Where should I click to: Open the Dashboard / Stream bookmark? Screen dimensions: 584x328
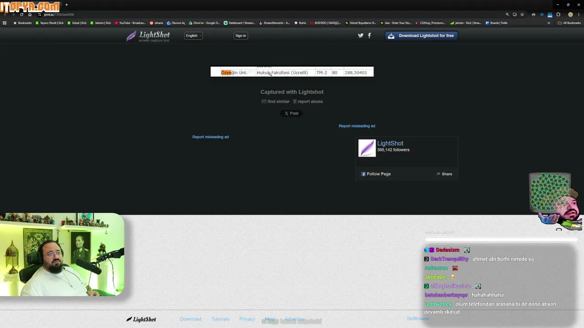point(240,23)
